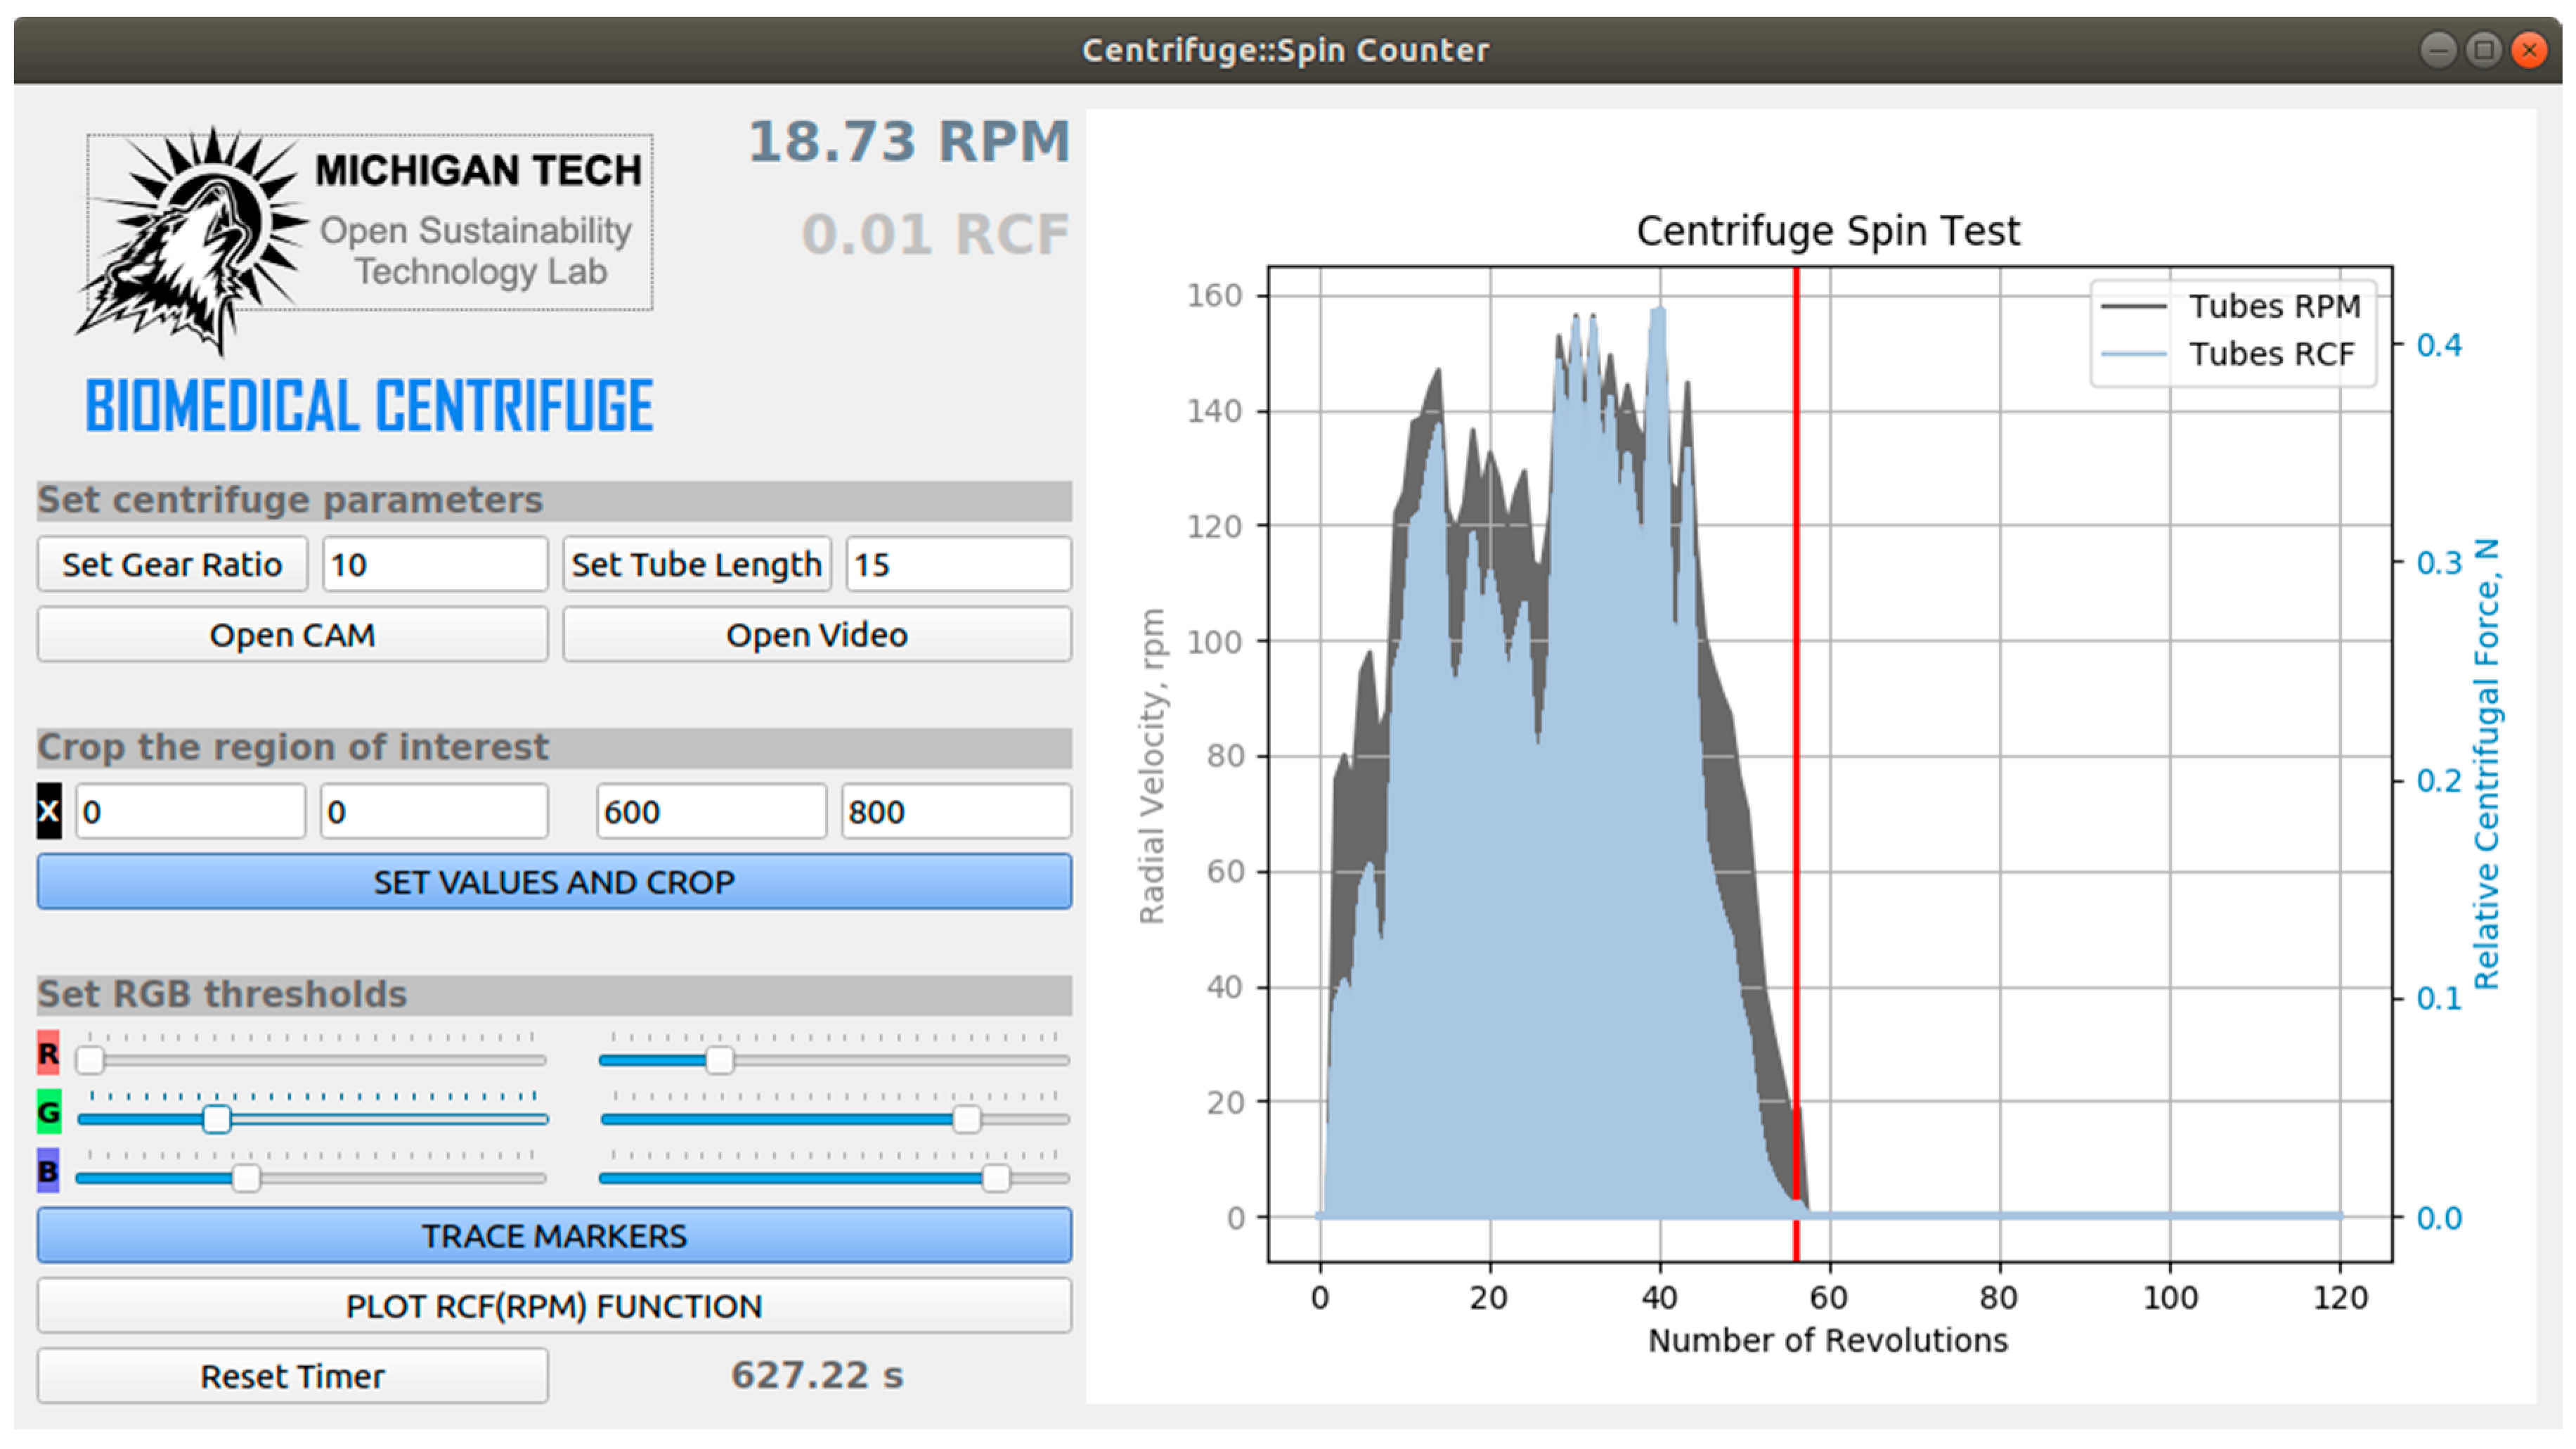
Task: Click the blue B channel label
Action: point(48,1171)
